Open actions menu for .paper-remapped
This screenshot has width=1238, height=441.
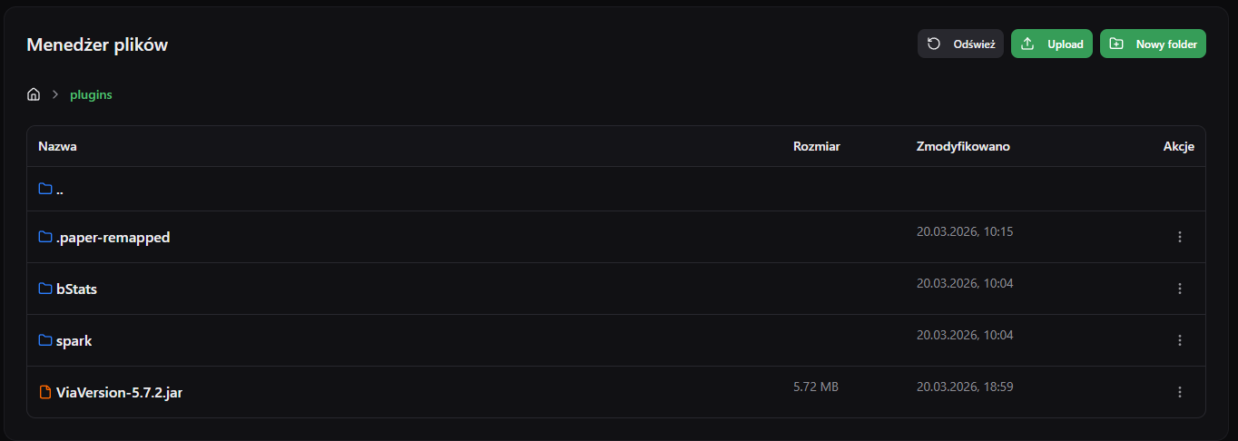[x=1180, y=237]
